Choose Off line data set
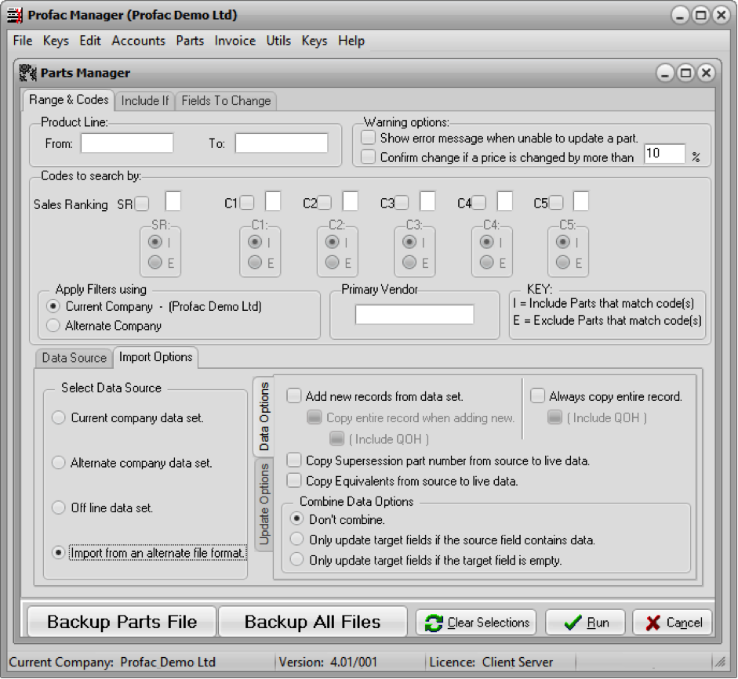 58,507
